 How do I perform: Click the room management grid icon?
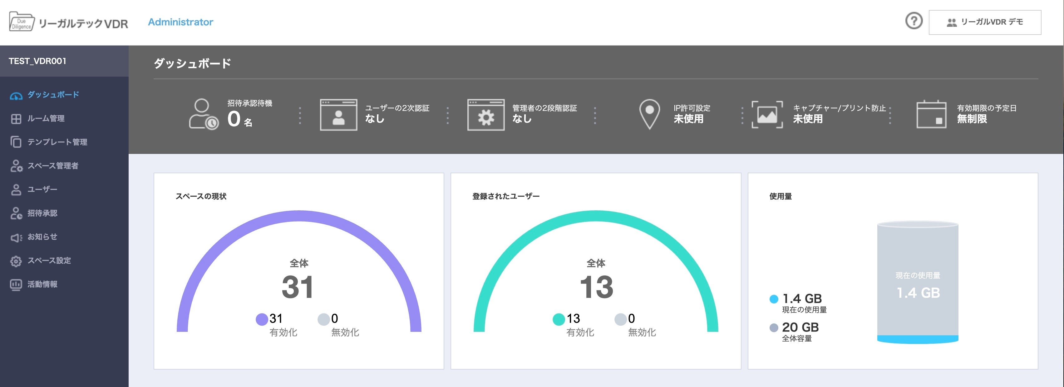point(16,119)
